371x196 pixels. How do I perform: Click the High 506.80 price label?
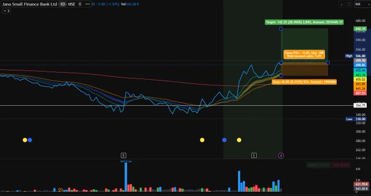coord(356,56)
